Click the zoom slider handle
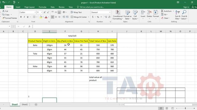 coord(185,108)
